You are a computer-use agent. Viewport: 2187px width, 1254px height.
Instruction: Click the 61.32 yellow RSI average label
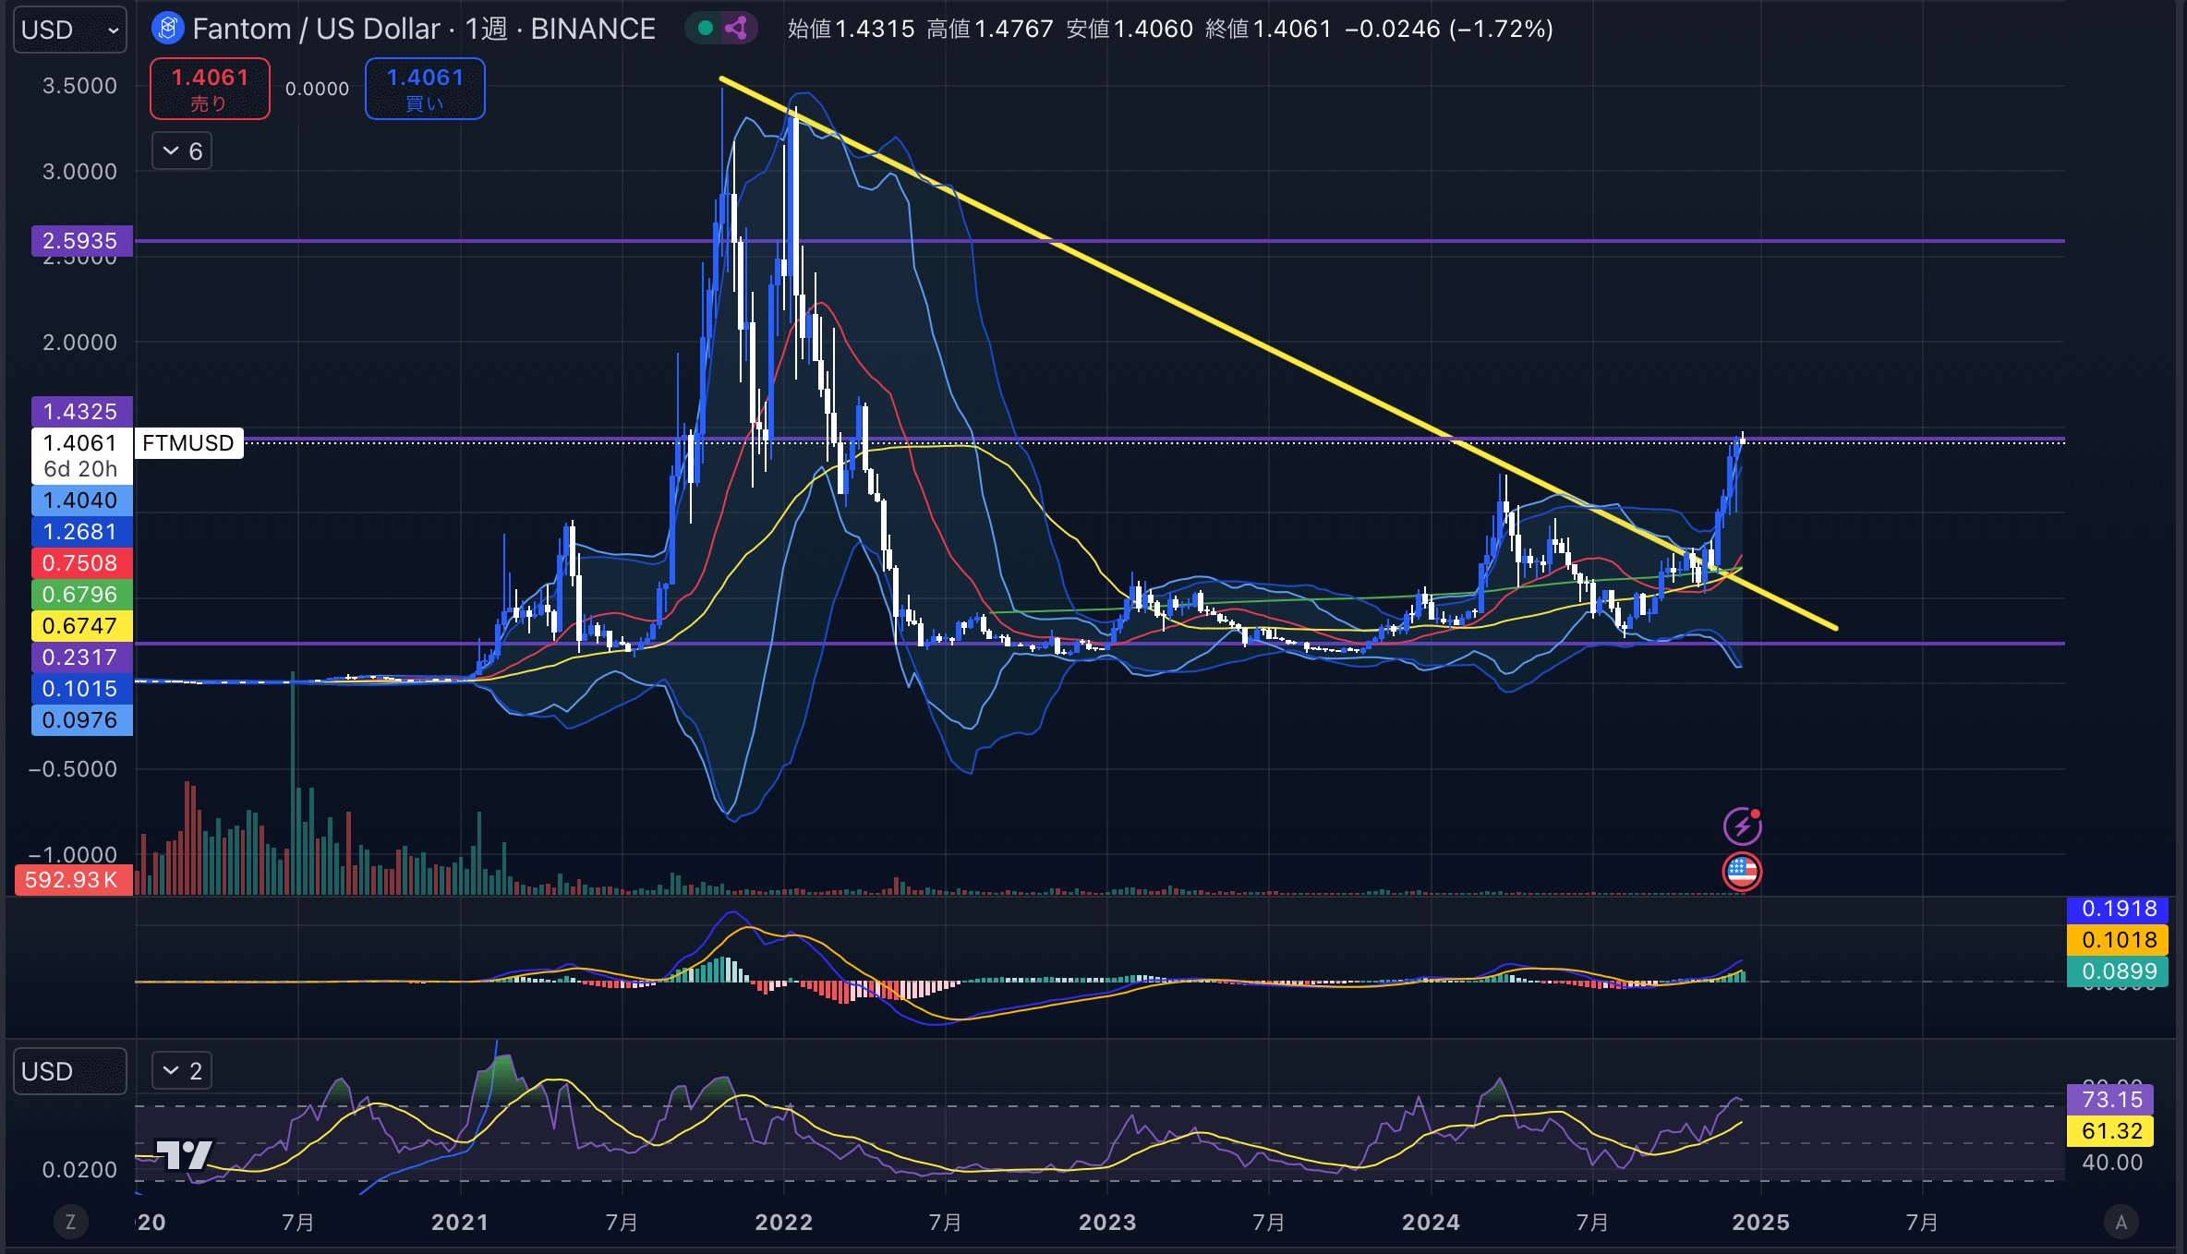(2111, 1131)
